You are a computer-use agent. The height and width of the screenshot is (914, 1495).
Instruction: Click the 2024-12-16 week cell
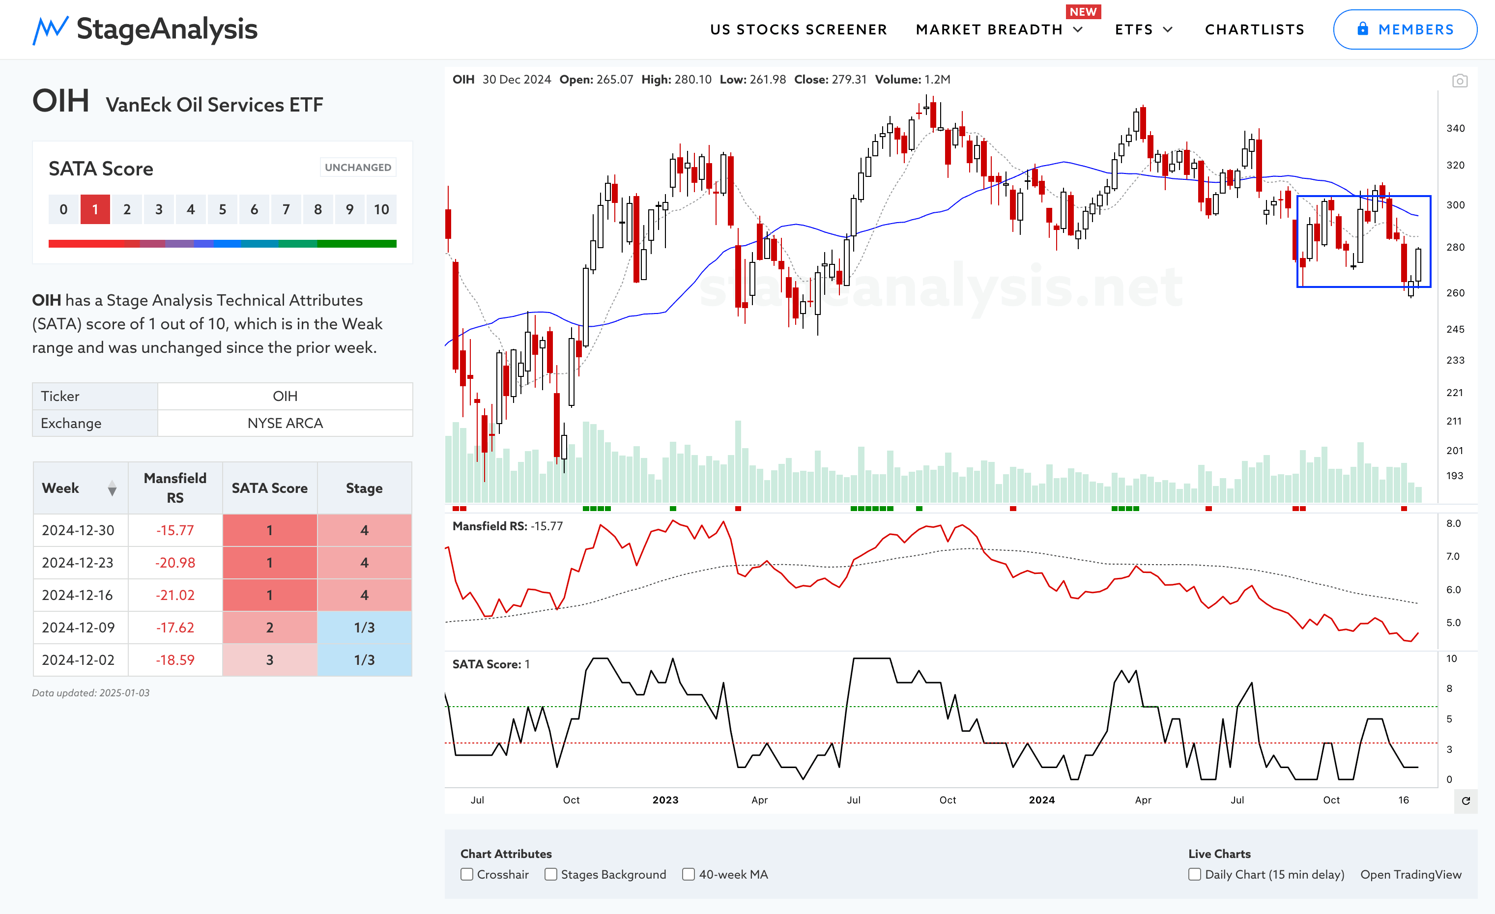pyautogui.click(x=81, y=595)
